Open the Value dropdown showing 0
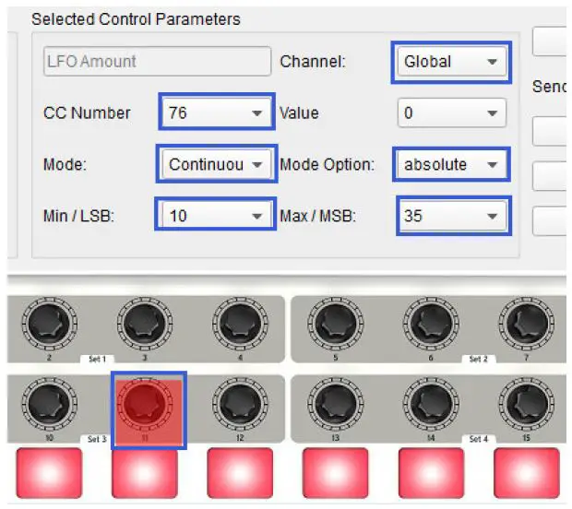572x509 pixels. click(x=452, y=112)
